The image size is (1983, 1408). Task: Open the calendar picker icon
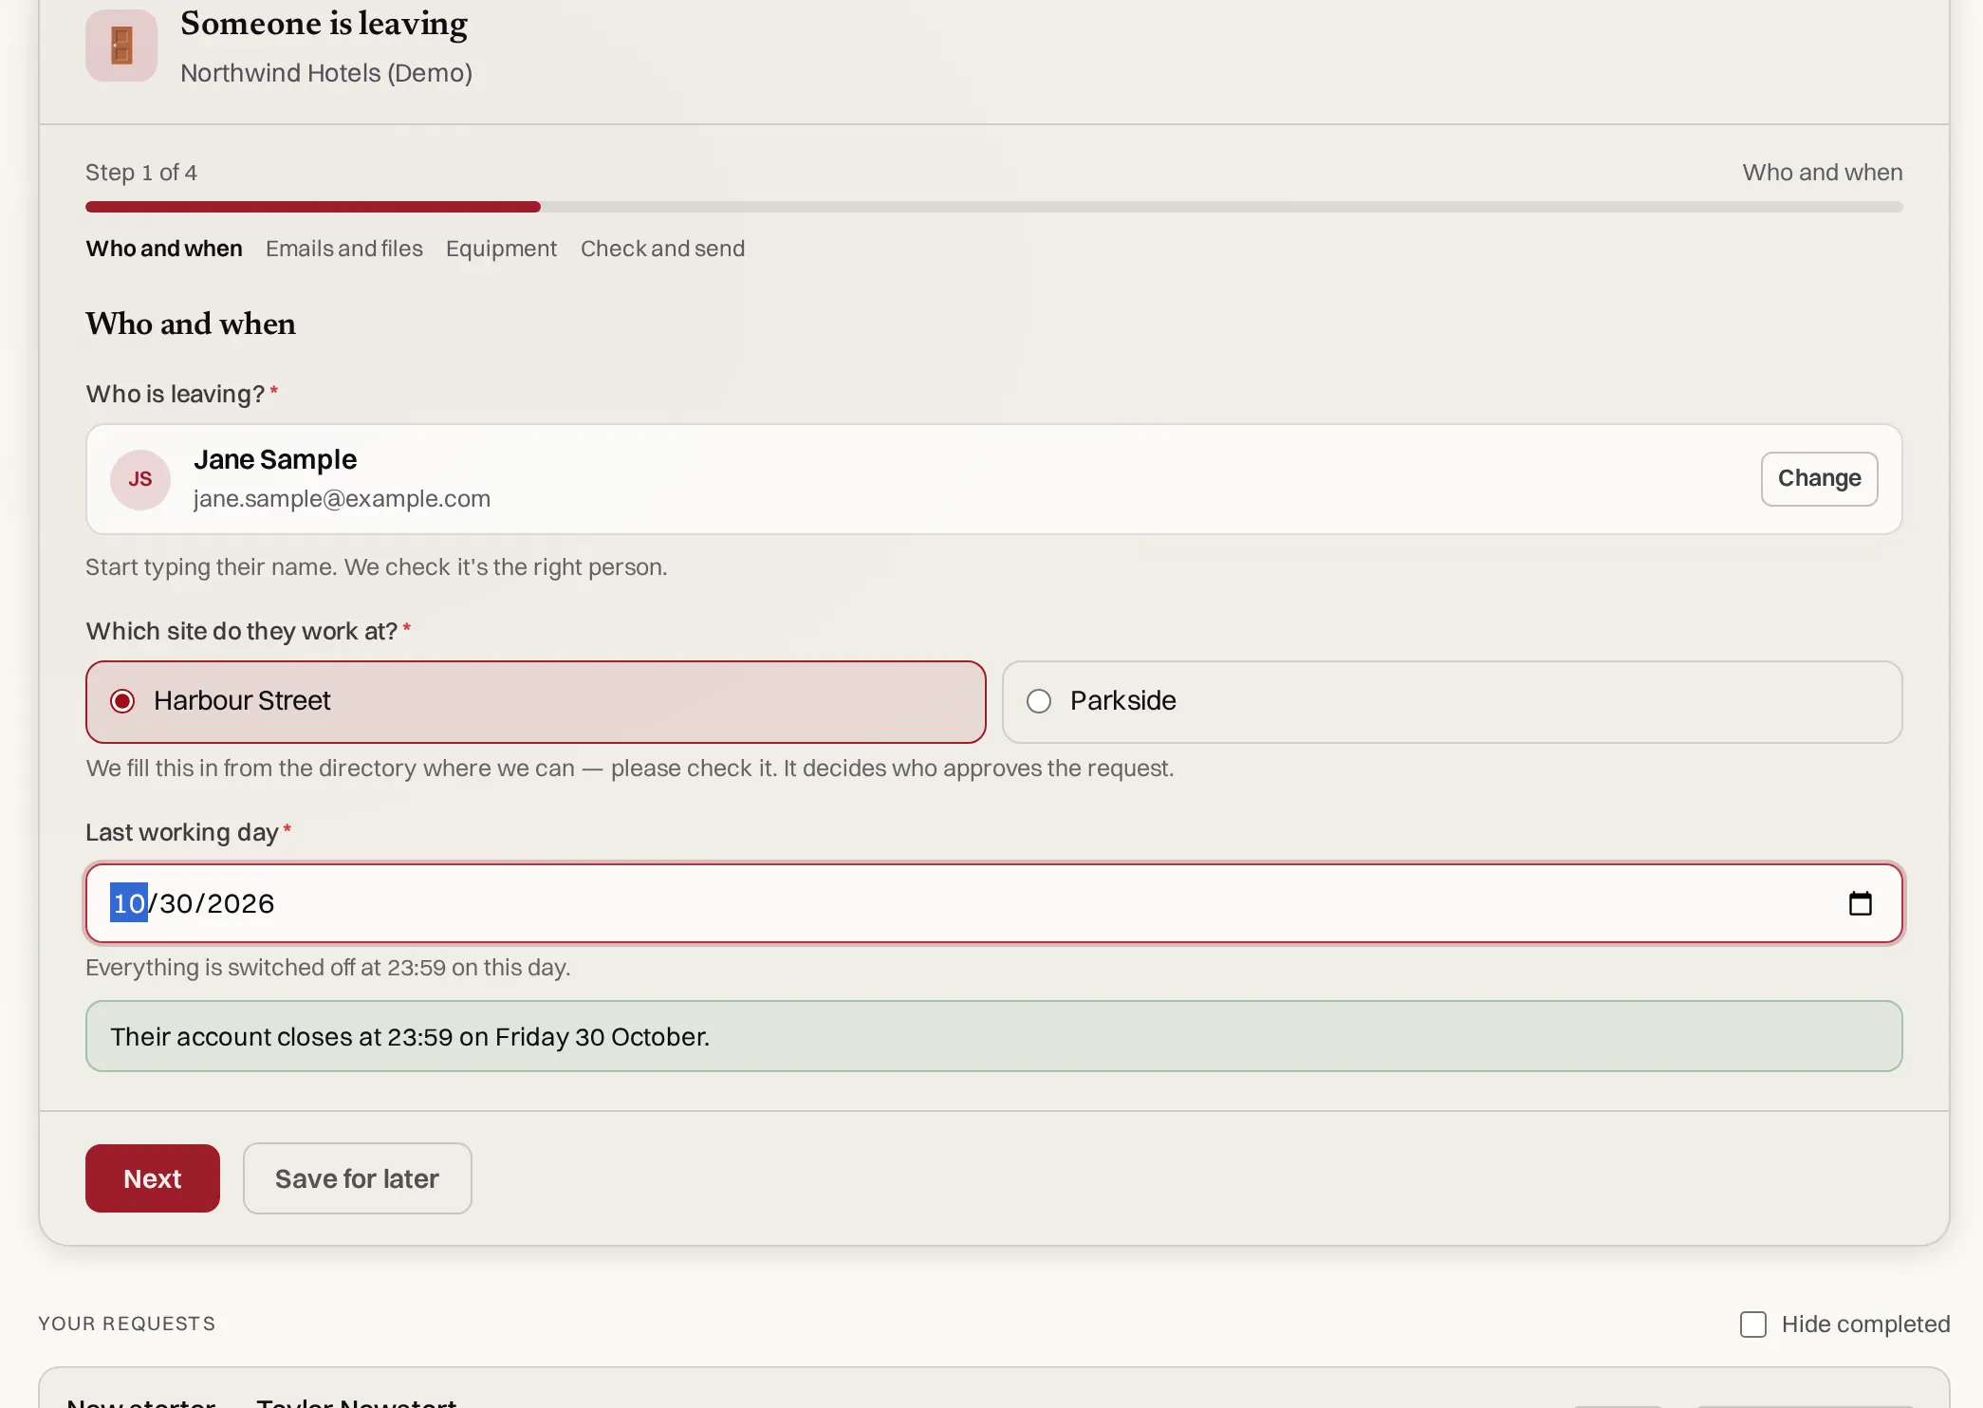(1860, 903)
